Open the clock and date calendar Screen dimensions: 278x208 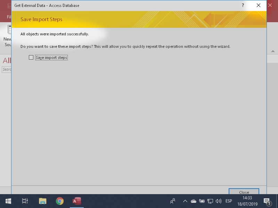click(x=247, y=201)
